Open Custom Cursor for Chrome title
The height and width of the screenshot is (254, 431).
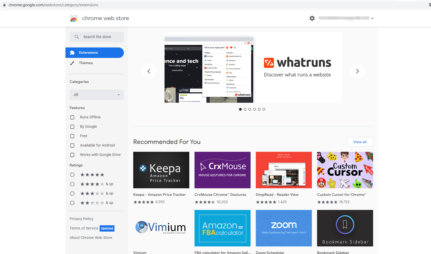point(342,195)
